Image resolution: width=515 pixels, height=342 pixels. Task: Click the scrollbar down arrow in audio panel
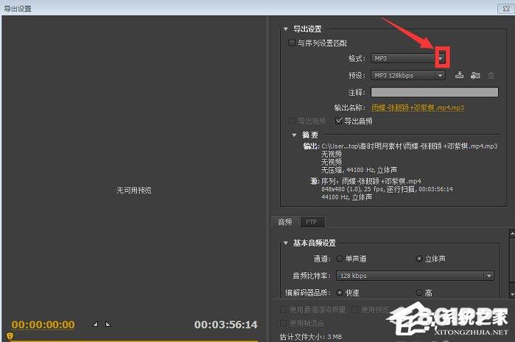(x=512, y=295)
